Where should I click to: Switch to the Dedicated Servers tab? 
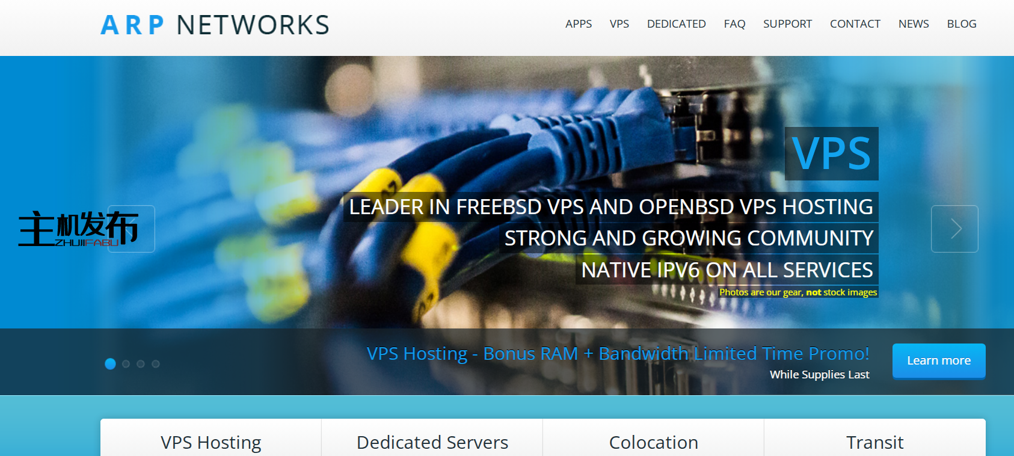(x=432, y=442)
